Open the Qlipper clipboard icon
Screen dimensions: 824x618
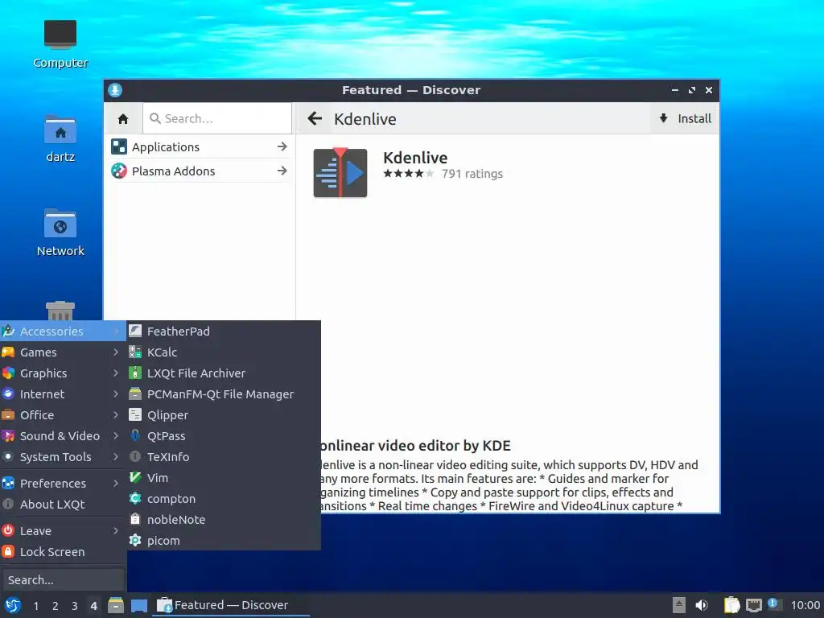(x=135, y=415)
